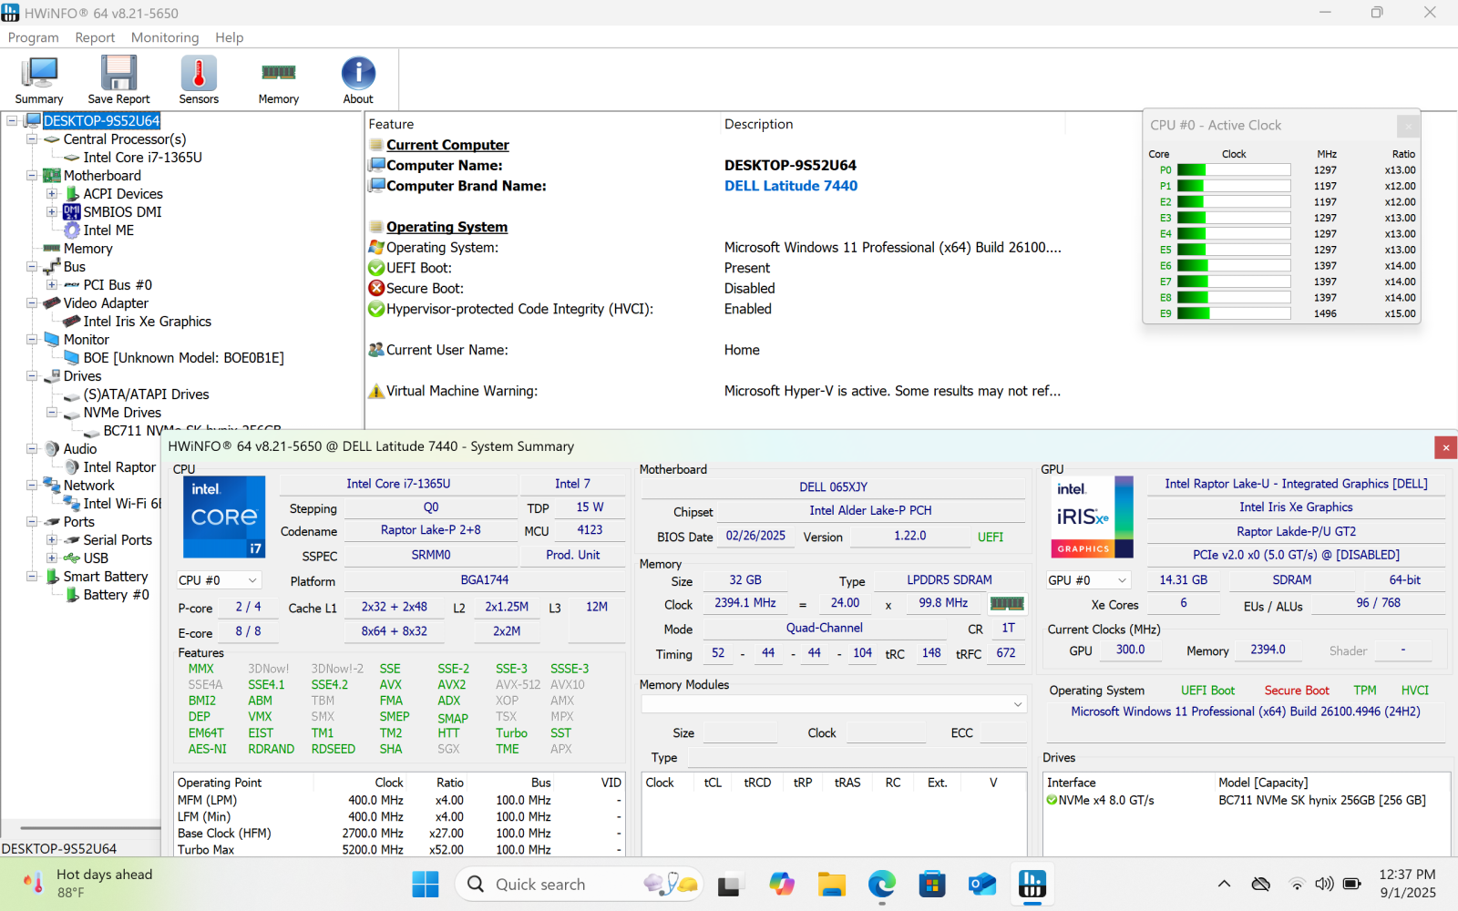The width and height of the screenshot is (1458, 911).
Task: Open the Report menu
Action: pyautogui.click(x=95, y=37)
